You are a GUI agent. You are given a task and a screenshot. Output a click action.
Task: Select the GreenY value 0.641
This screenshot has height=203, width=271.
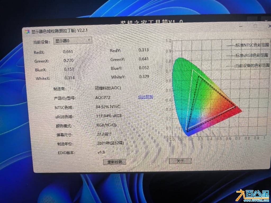[x=144, y=59]
